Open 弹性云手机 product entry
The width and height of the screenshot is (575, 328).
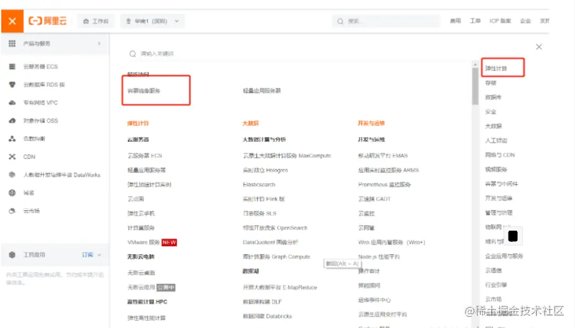(141, 213)
